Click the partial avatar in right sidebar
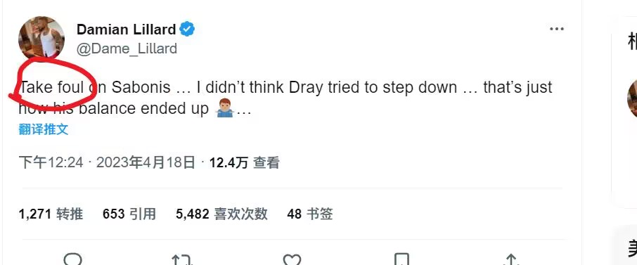 632,98
